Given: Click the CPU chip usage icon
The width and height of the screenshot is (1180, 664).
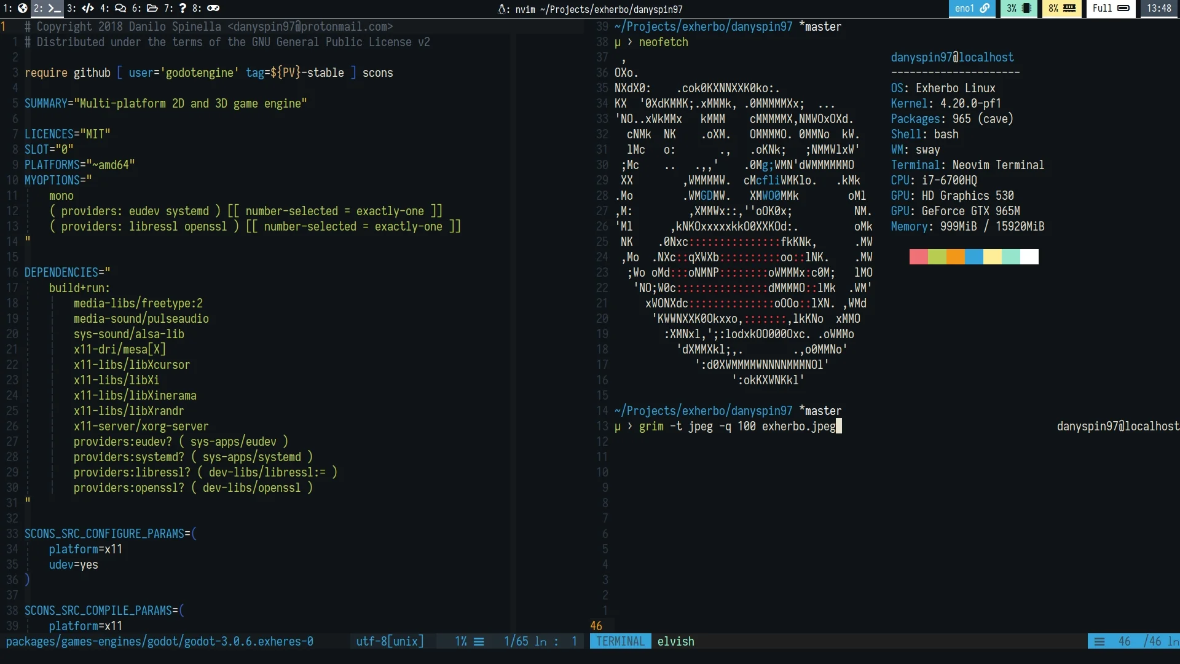Looking at the screenshot, I should (x=1026, y=8).
